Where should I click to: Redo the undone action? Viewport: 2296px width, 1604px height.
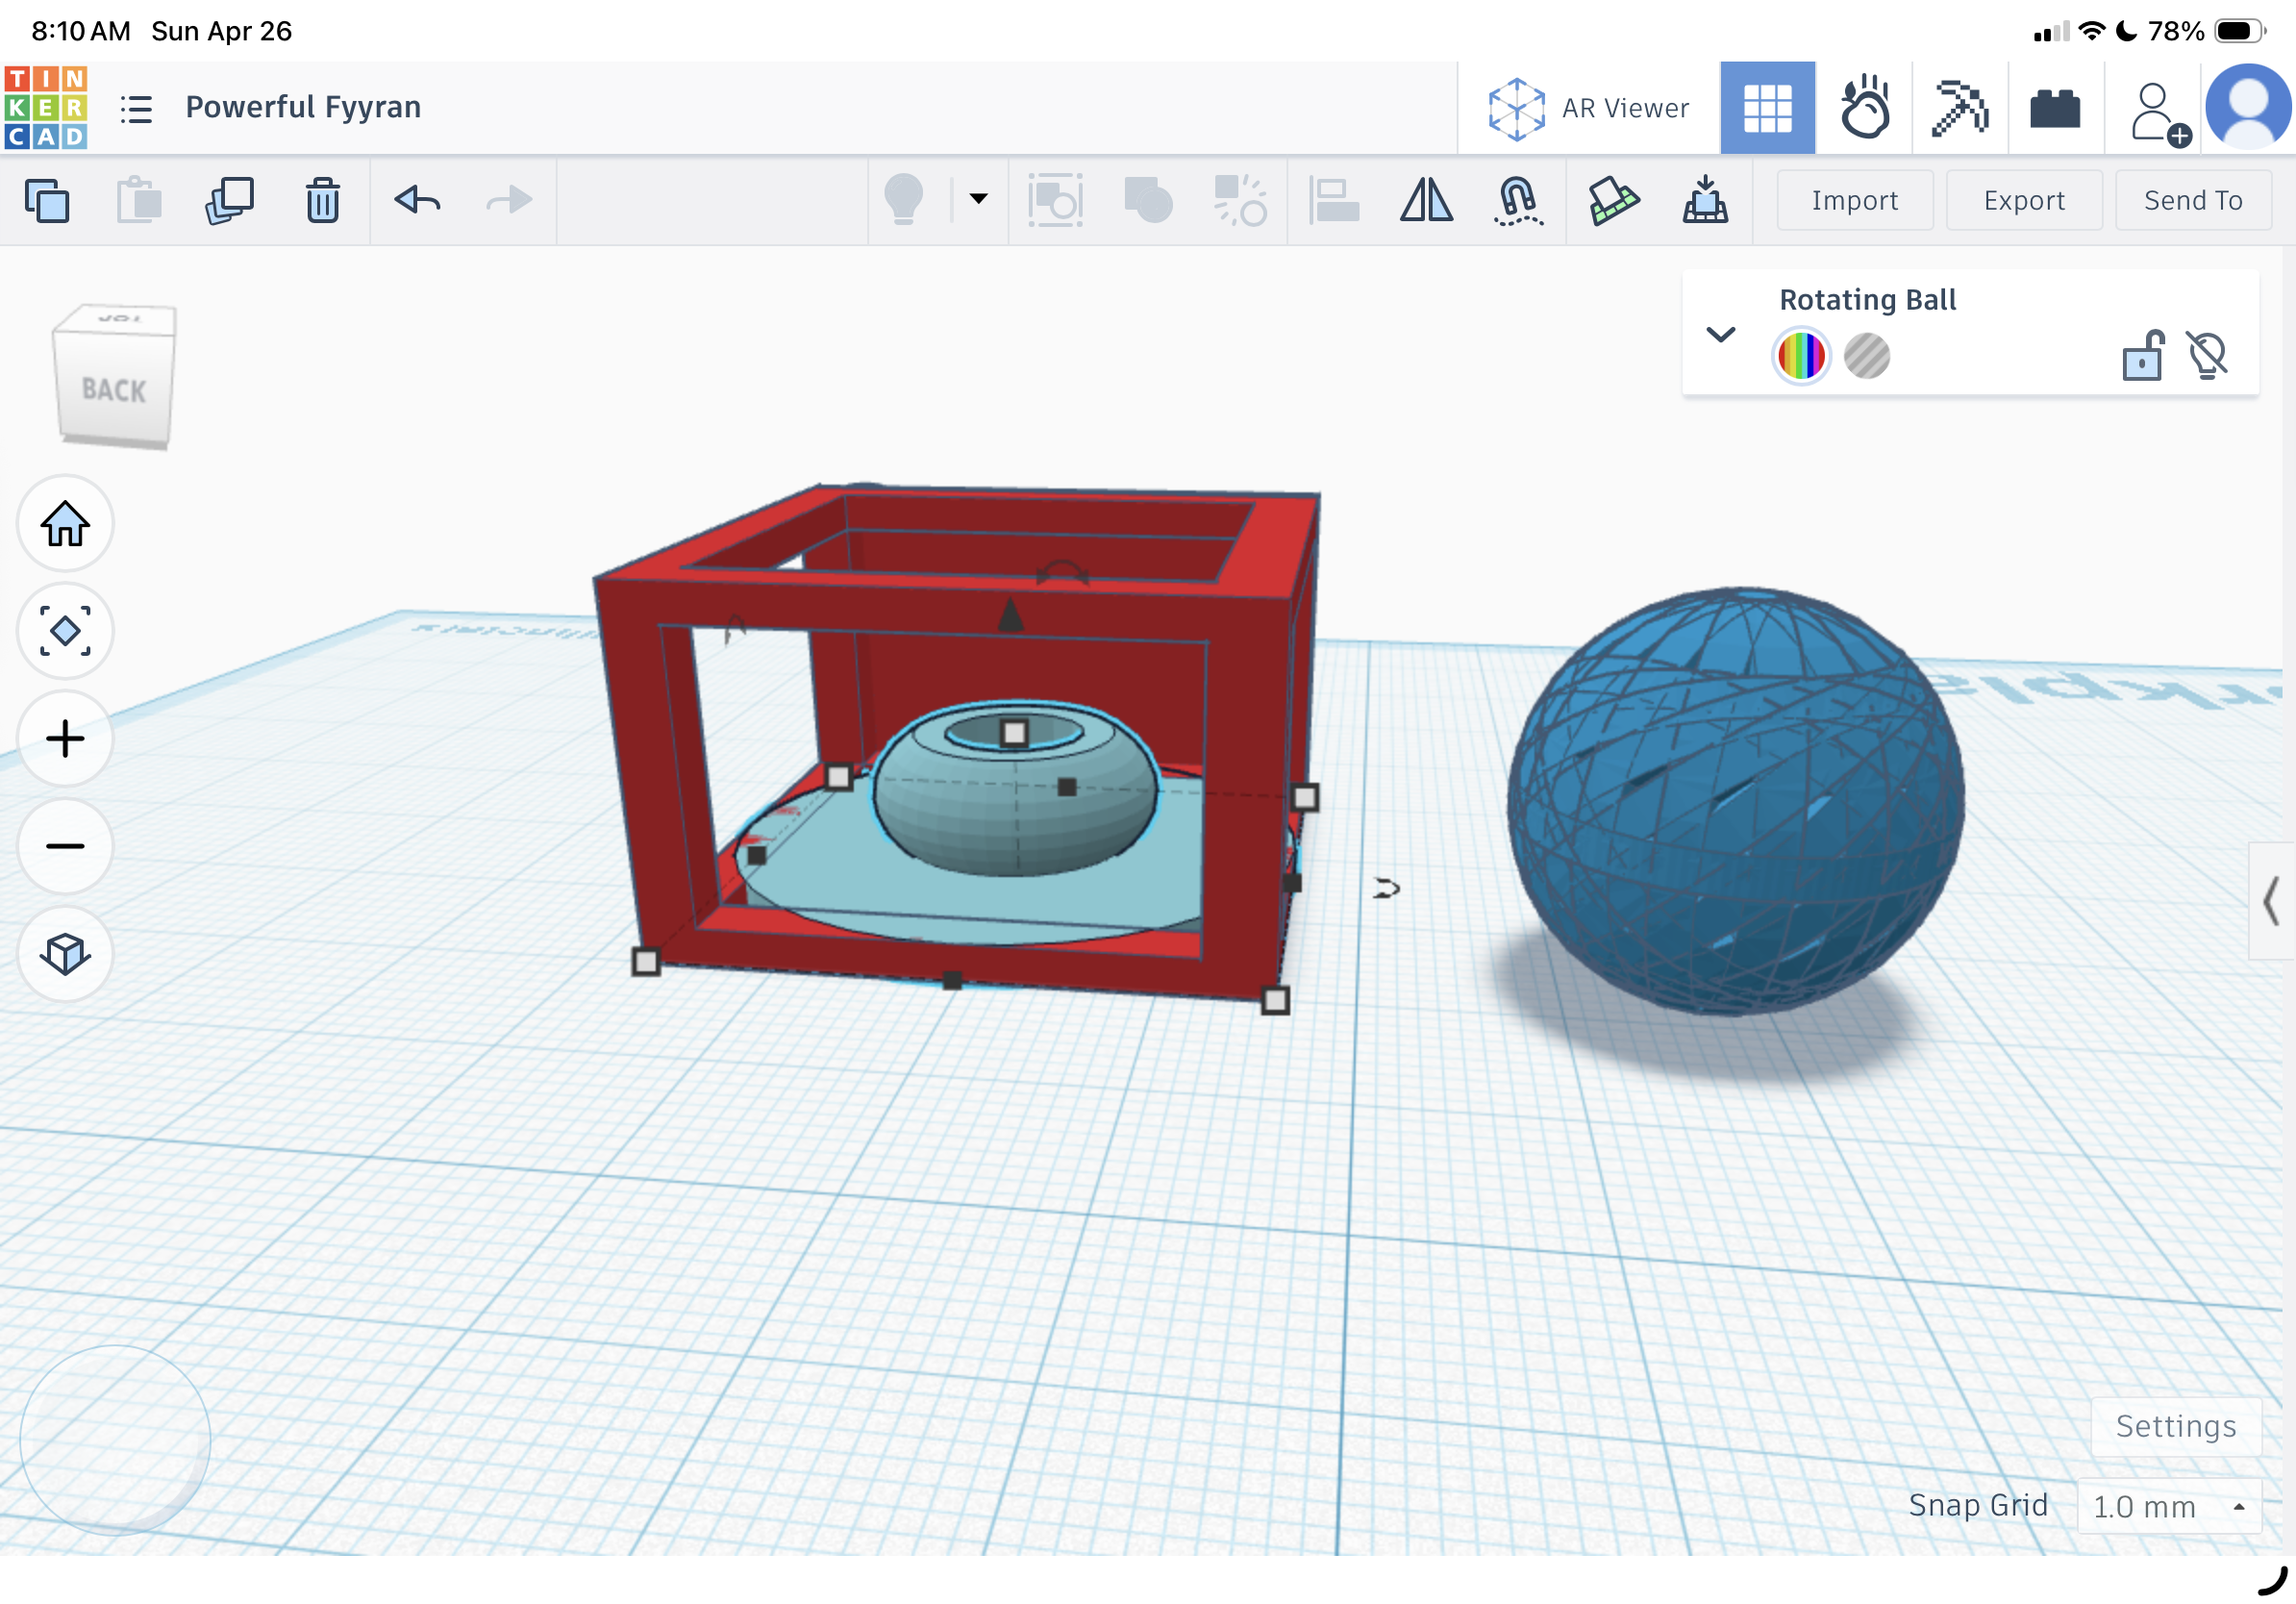(509, 200)
